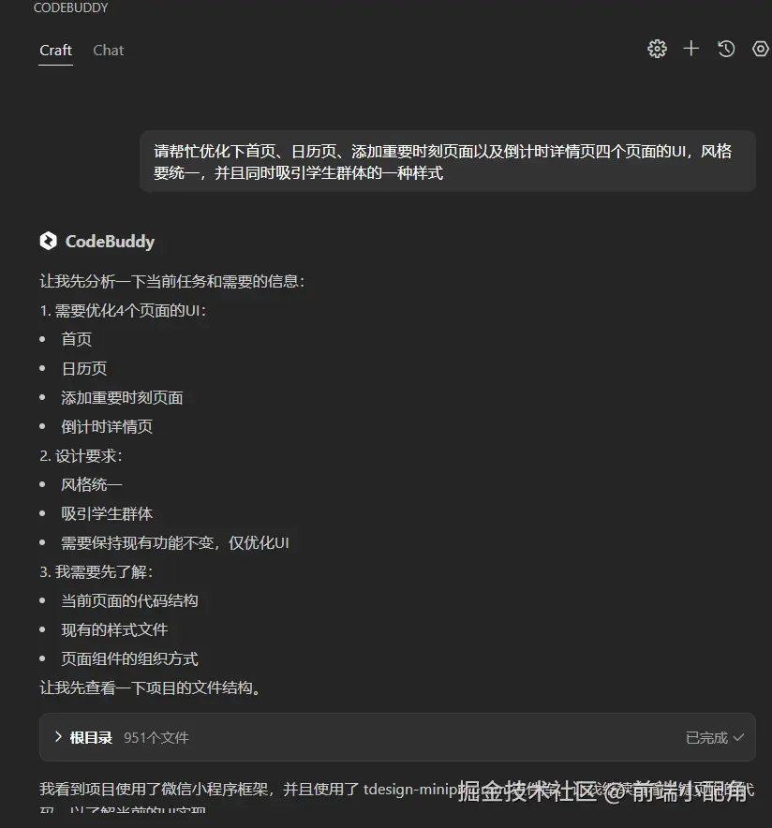Select the bullet item 日历页
The width and height of the screenshot is (772, 828).
tap(84, 368)
